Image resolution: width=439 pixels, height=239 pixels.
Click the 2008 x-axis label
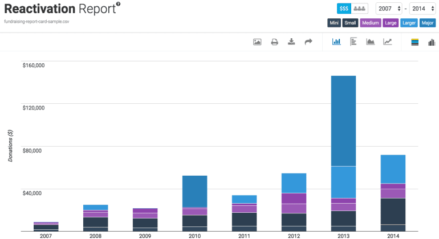[x=95, y=236]
